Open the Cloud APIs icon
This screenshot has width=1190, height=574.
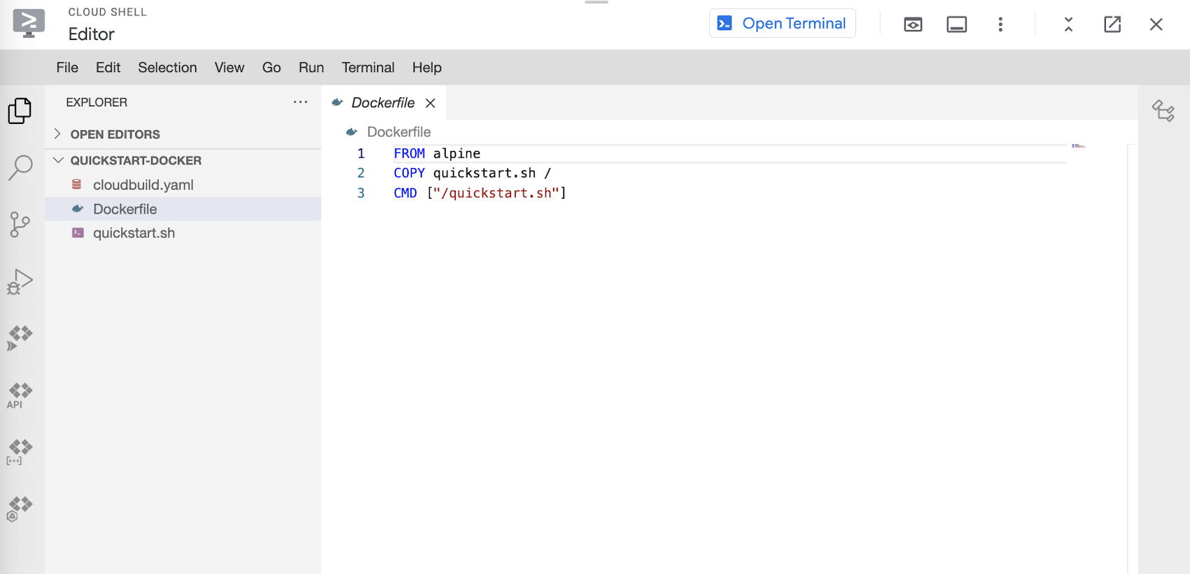(20, 395)
